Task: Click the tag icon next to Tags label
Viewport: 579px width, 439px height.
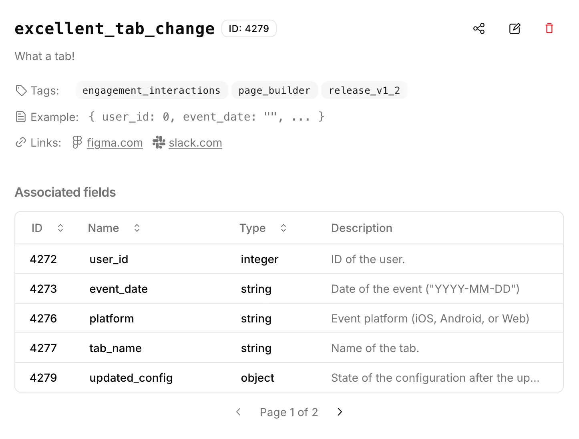Action: pos(21,91)
